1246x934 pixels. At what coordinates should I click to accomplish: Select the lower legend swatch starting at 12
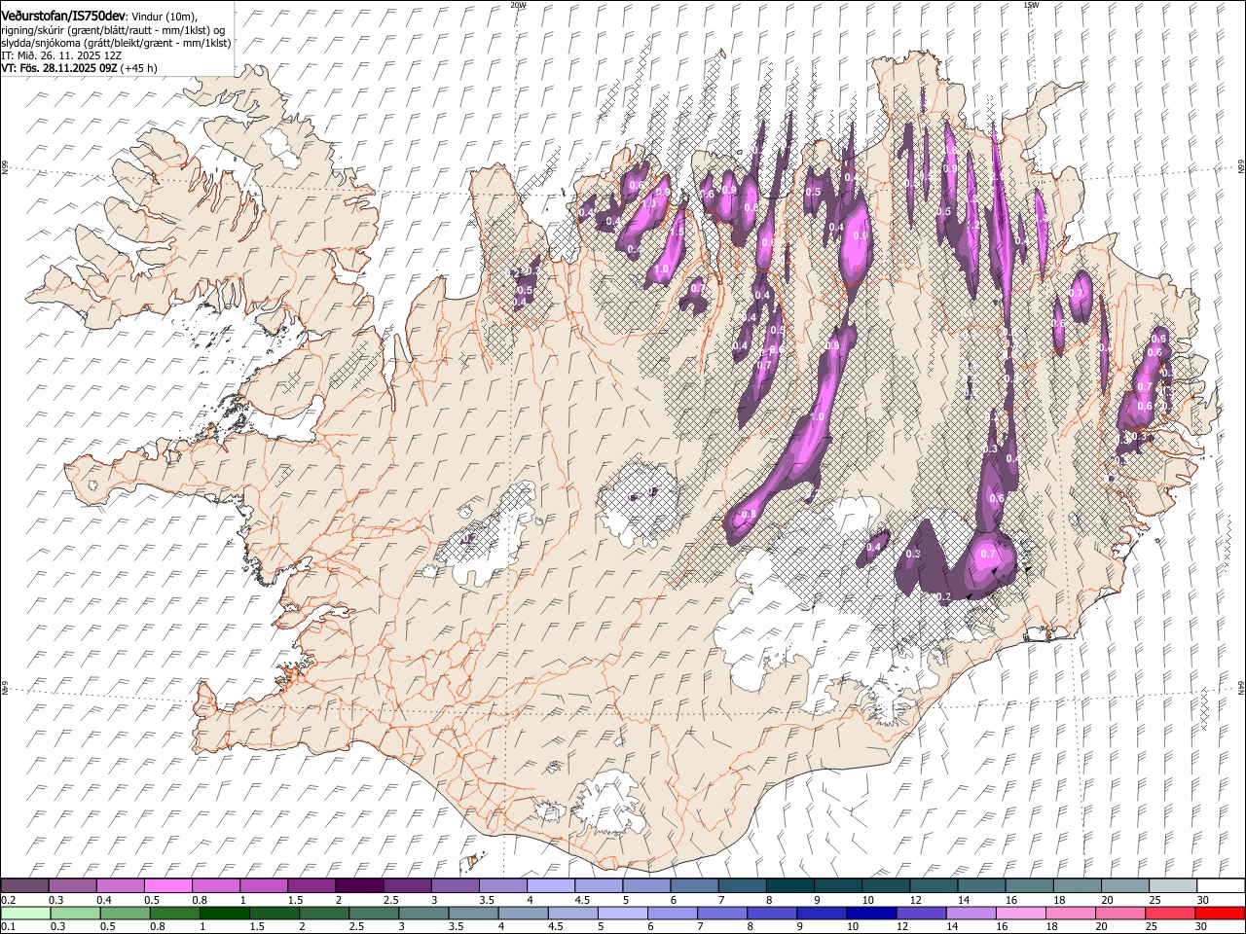point(920,913)
